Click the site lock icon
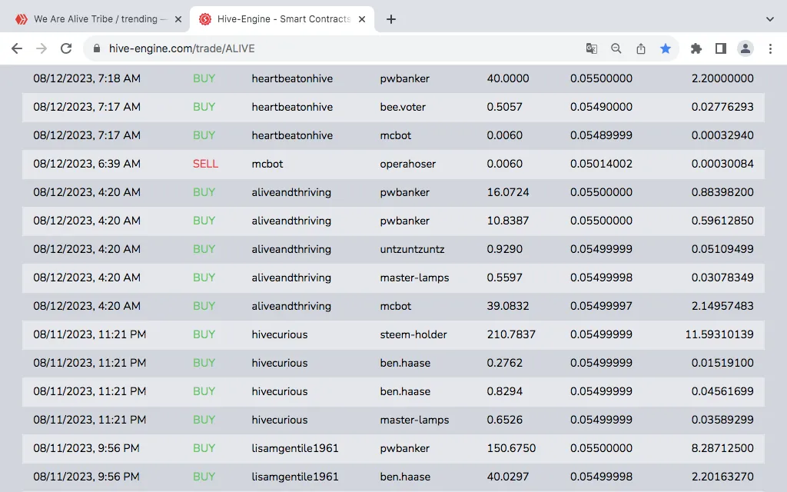Screen dimensions: 787x492 [97, 48]
